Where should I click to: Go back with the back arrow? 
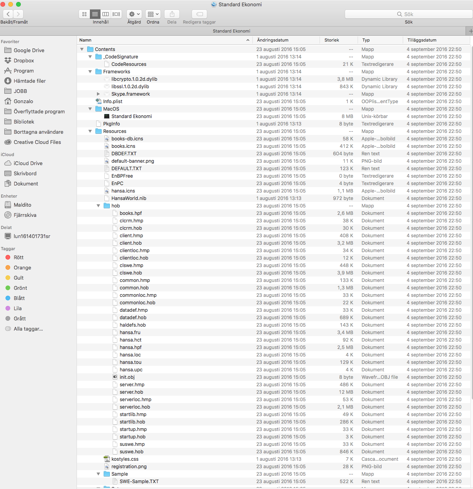8,14
